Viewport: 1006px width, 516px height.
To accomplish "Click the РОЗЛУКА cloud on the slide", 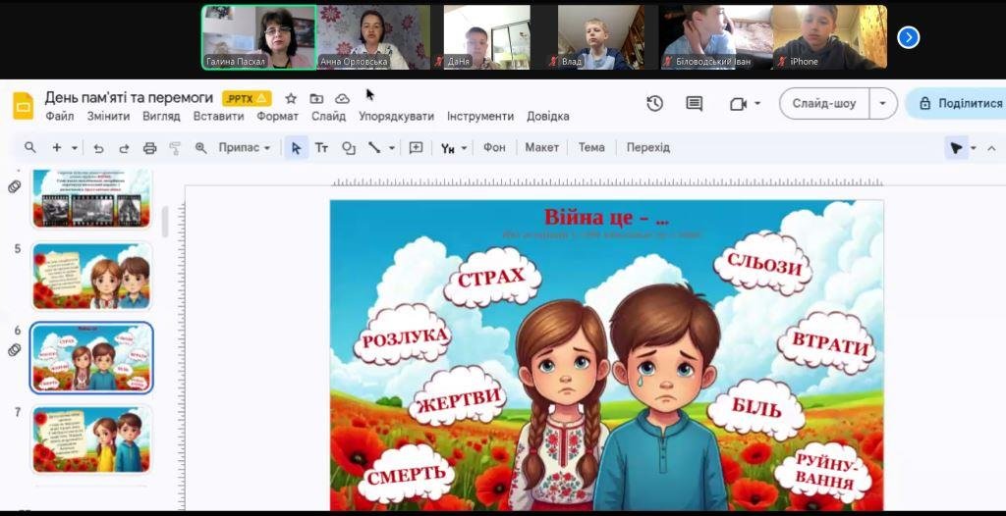I will point(403,337).
